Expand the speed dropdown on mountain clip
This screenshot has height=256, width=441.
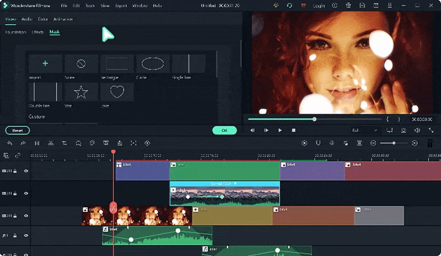coord(235,183)
